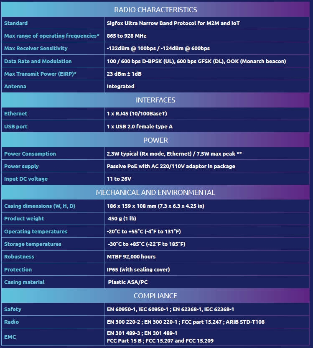Click the 'COMPLIANCE' section header
Viewport: 313px width, 348px height.
click(x=155, y=296)
